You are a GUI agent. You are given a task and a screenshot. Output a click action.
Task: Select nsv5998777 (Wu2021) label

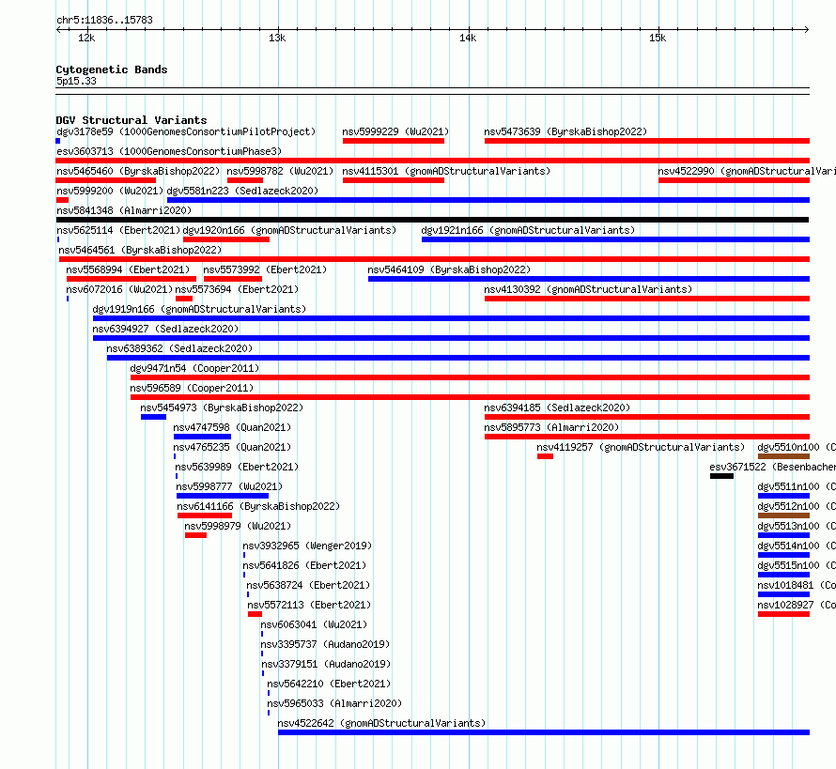point(229,486)
